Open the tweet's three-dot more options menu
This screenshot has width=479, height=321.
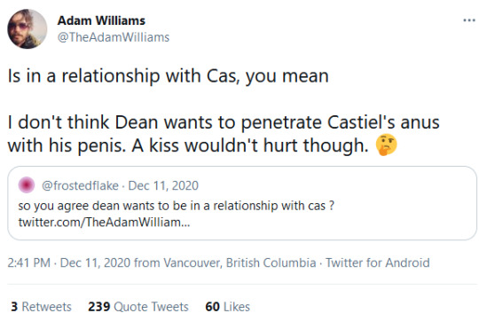pyautogui.click(x=469, y=20)
